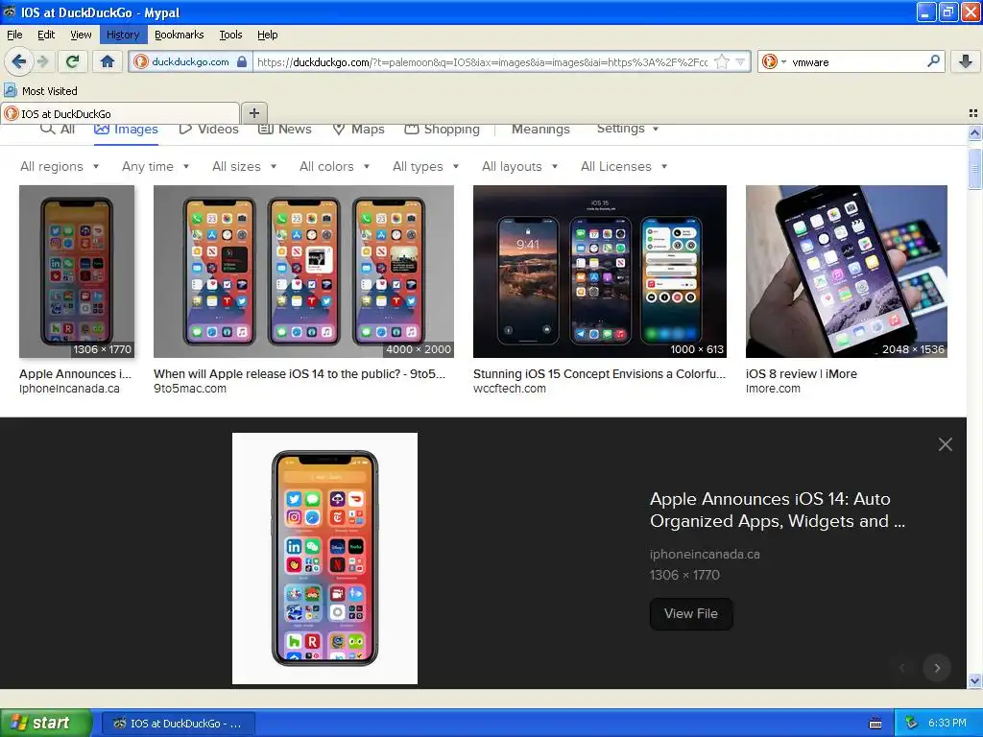Open the detail title Apple Announces iOS 14

tap(778, 511)
